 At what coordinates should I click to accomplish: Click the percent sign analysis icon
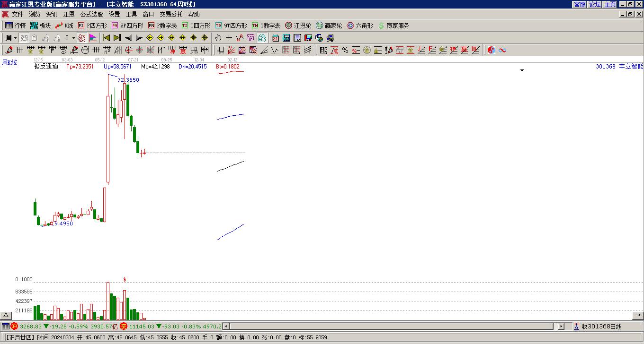click(345, 50)
